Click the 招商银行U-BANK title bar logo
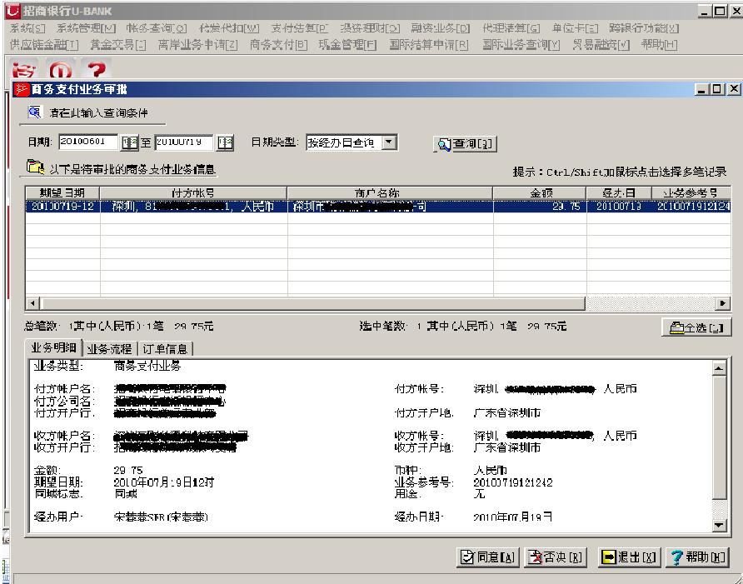 tap(10, 9)
